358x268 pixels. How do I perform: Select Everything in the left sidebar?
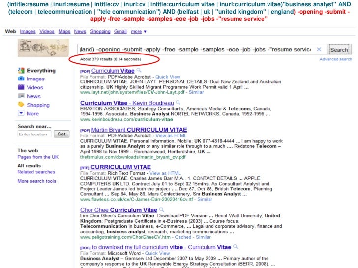click(x=41, y=71)
